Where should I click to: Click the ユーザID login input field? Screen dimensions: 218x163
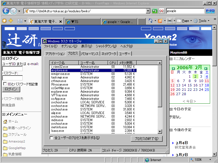click(x=13, y=69)
